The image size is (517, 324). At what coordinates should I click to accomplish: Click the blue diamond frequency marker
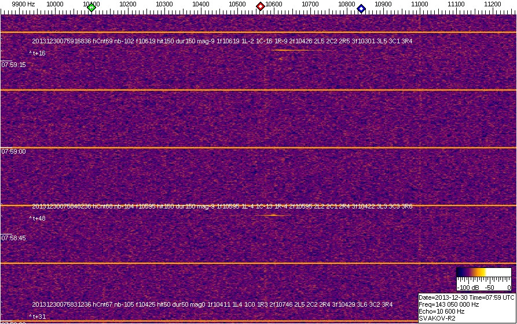pyautogui.click(x=361, y=9)
